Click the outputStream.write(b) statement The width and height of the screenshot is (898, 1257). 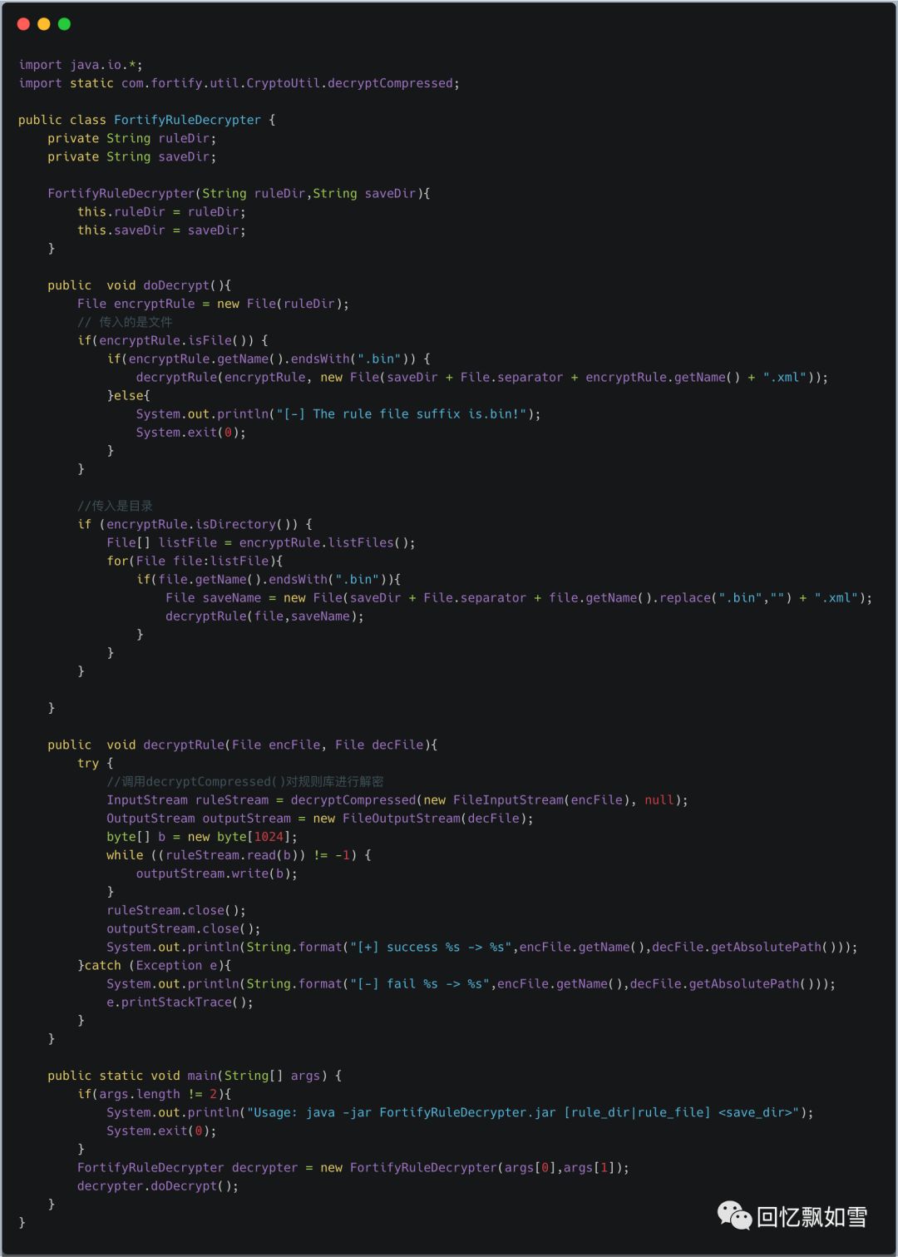click(216, 873)
